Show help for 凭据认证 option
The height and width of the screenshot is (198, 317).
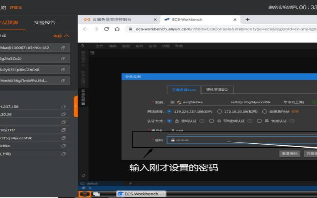coord(292,121)
